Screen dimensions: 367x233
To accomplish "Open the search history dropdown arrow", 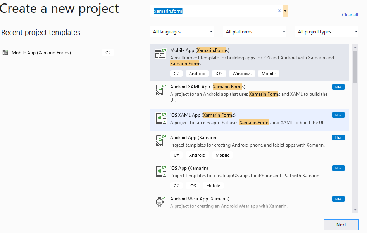I will tap(286, 11).
